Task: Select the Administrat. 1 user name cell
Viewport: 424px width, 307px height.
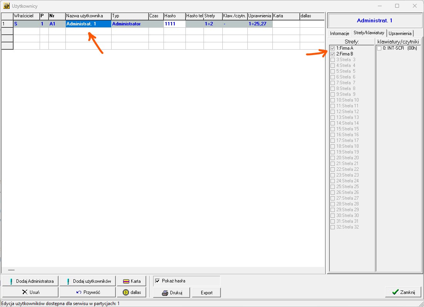Action: (88, 24)
